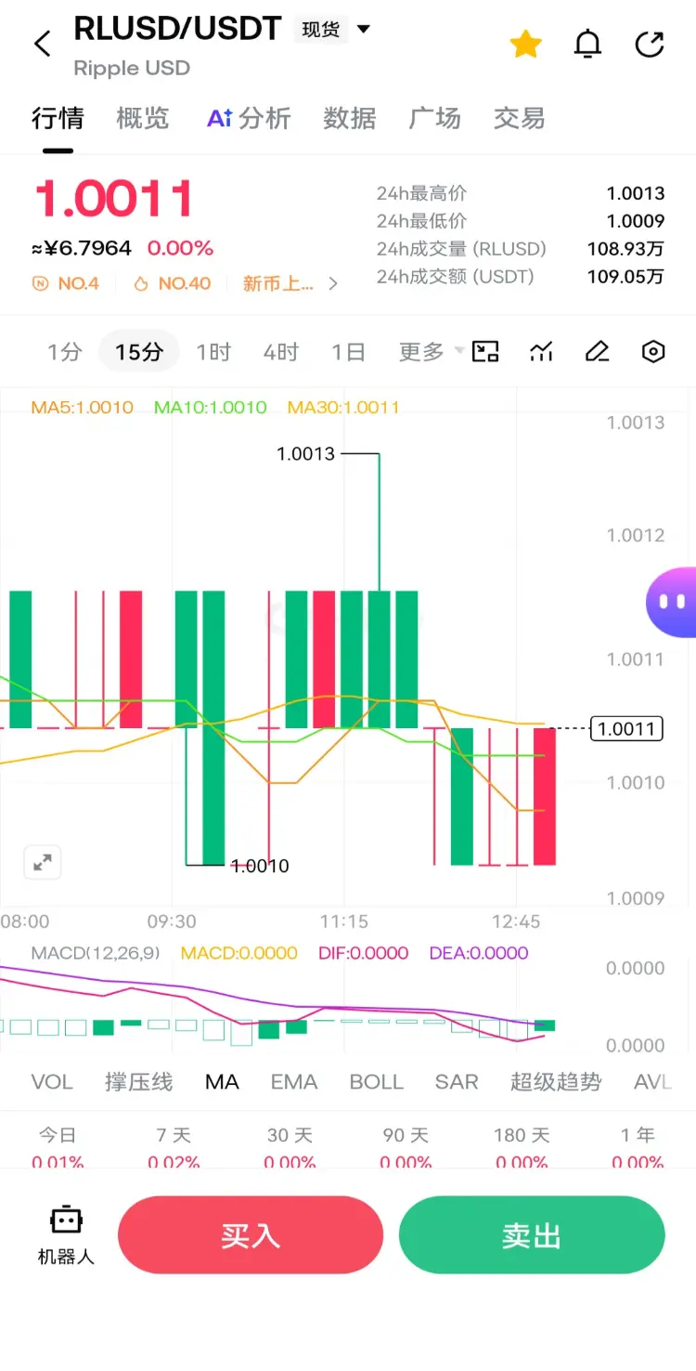
Task: Tap the MA10:1.0010 legend value
Action: tap(211, 407)
